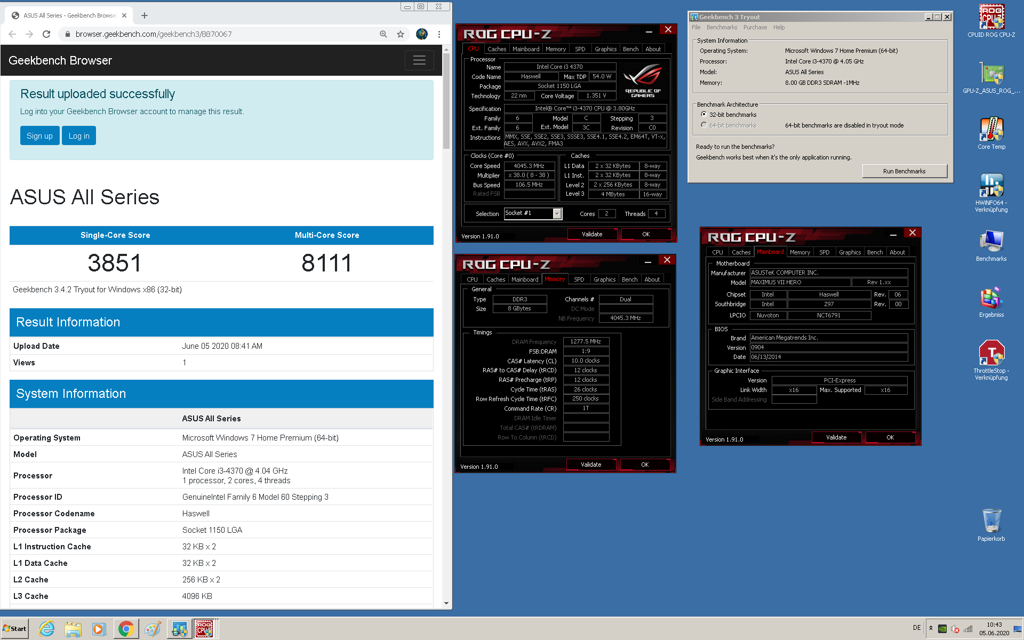
Task: Open the File menu in Geekbench 3
Action: click(x=696, y=28)
